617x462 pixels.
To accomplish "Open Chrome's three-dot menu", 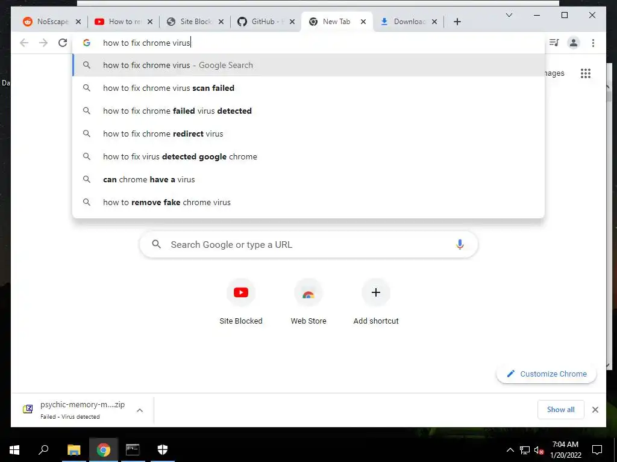I will coord(593,43).
